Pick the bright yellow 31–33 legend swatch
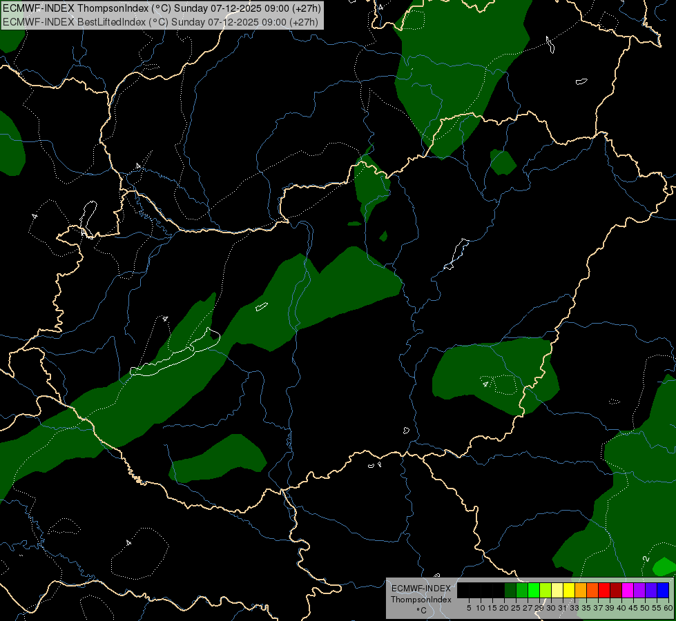 tap(569, 590)
